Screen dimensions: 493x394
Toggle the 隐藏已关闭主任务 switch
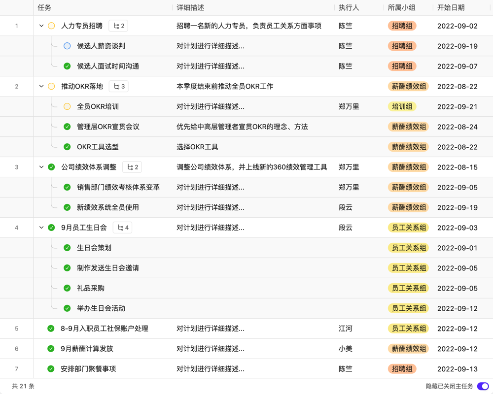[484, 387]
